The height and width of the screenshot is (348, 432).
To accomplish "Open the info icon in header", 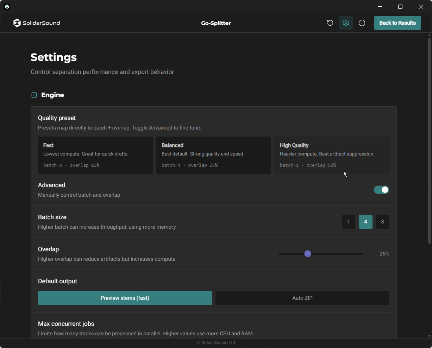I will [x=362, y=23].
